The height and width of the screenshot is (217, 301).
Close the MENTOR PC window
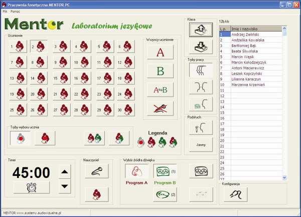[x=296, y=5]
